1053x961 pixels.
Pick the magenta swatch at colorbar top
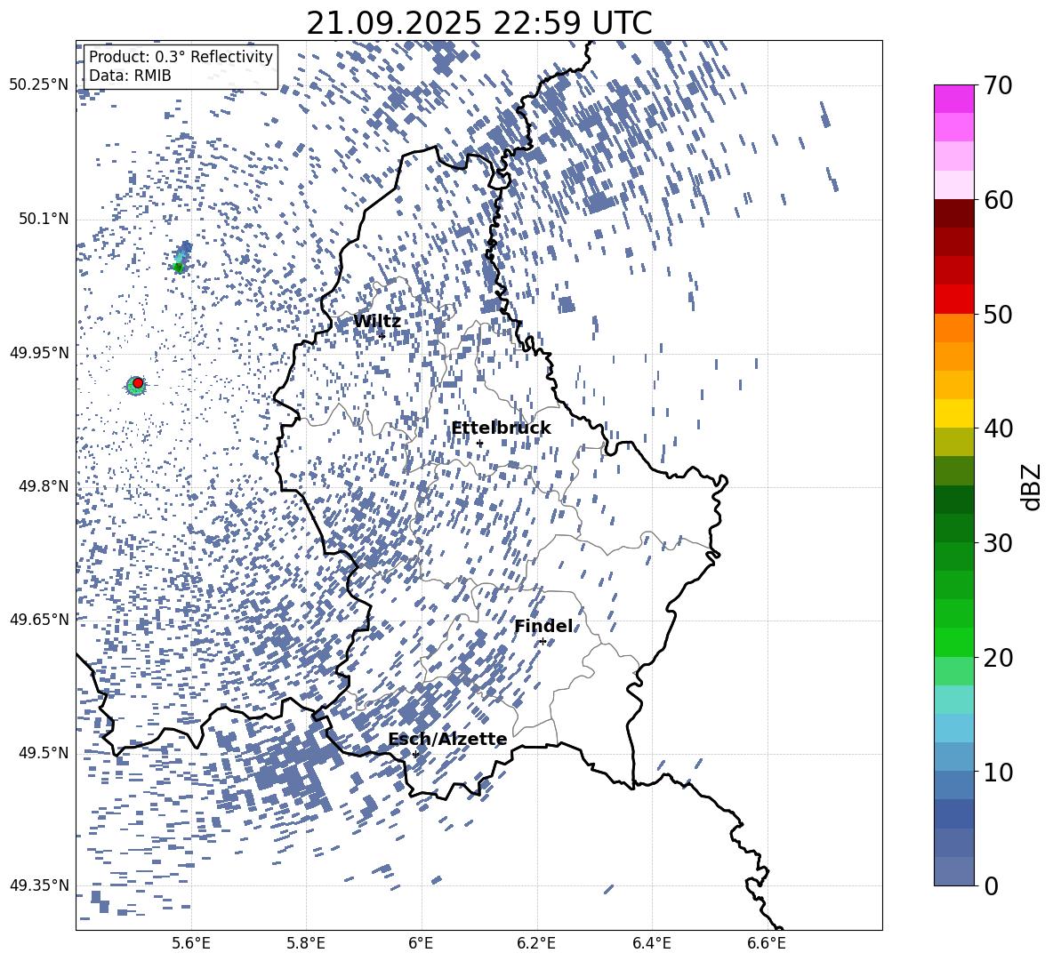click(x=953, y=100)
